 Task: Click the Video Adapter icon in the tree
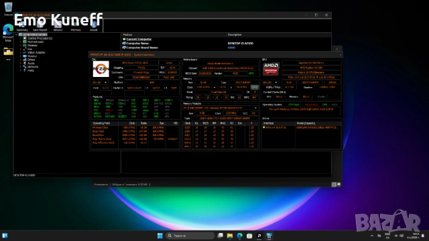pyautogui.click(x=25, y=52)
